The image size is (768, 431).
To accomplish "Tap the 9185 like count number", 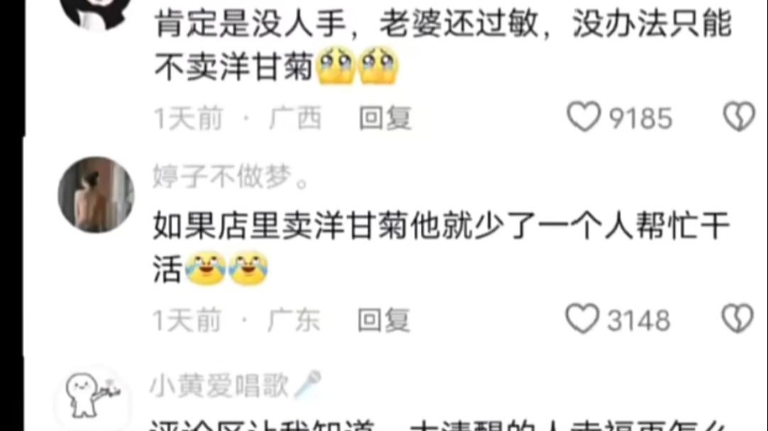I will (640, 119).
